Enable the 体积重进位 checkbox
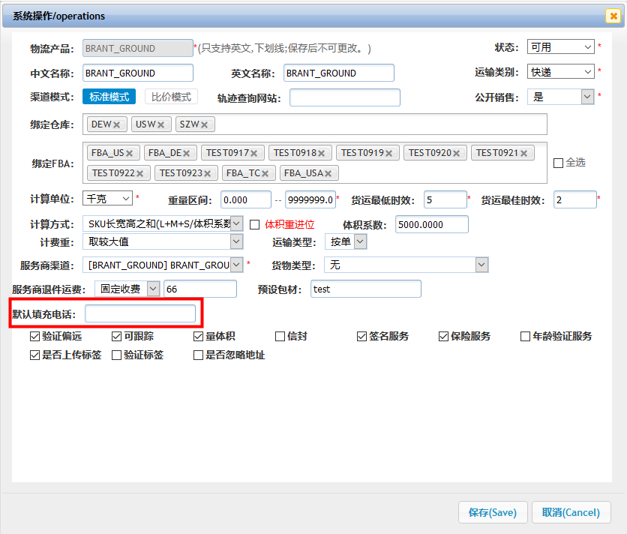 pos(254,224)
